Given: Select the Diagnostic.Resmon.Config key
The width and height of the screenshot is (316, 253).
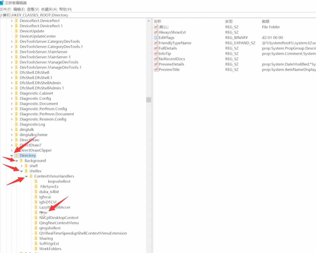Looking at the screenshot, I should click(43, 119).
